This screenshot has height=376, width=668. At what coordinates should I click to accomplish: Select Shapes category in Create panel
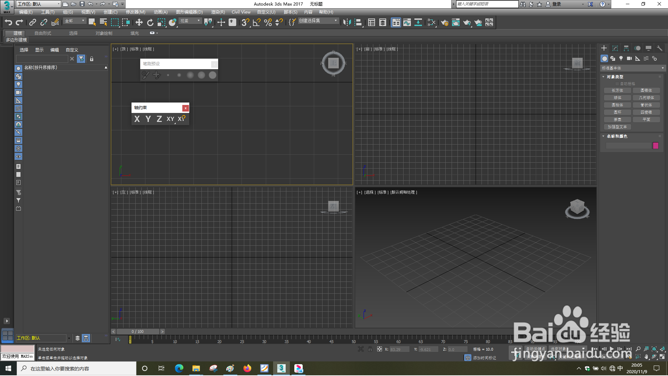point(613,58)
